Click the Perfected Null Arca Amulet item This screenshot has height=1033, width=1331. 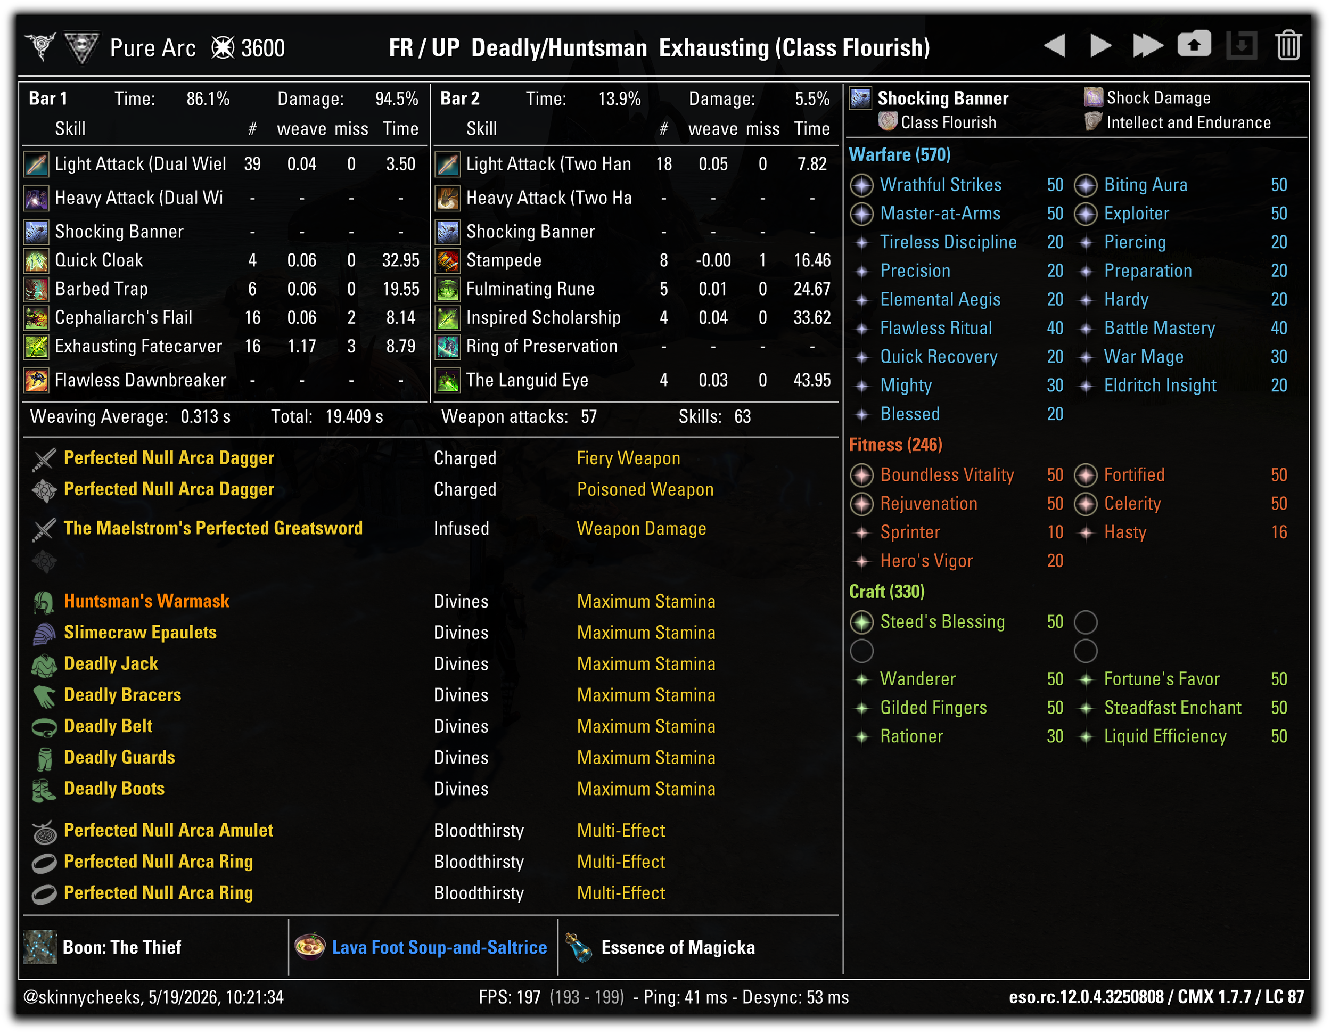pyautogui.click(x=168, y=830)
